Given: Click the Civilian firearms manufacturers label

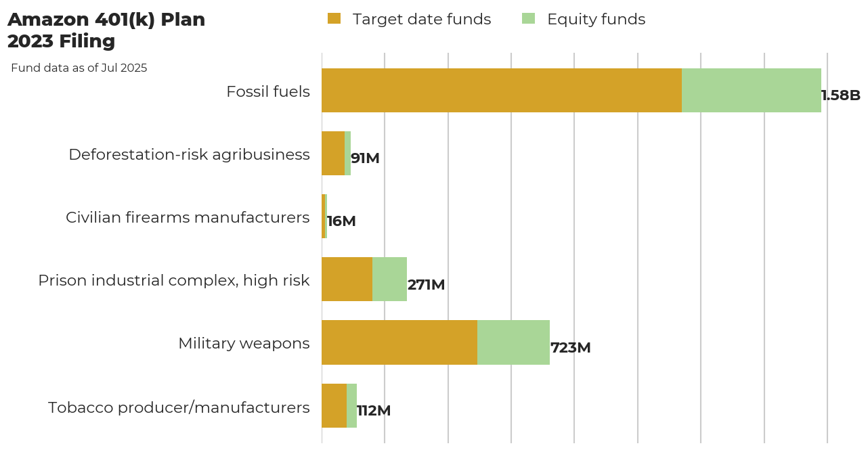Looking at the screenshot, I should pos(188,217).
